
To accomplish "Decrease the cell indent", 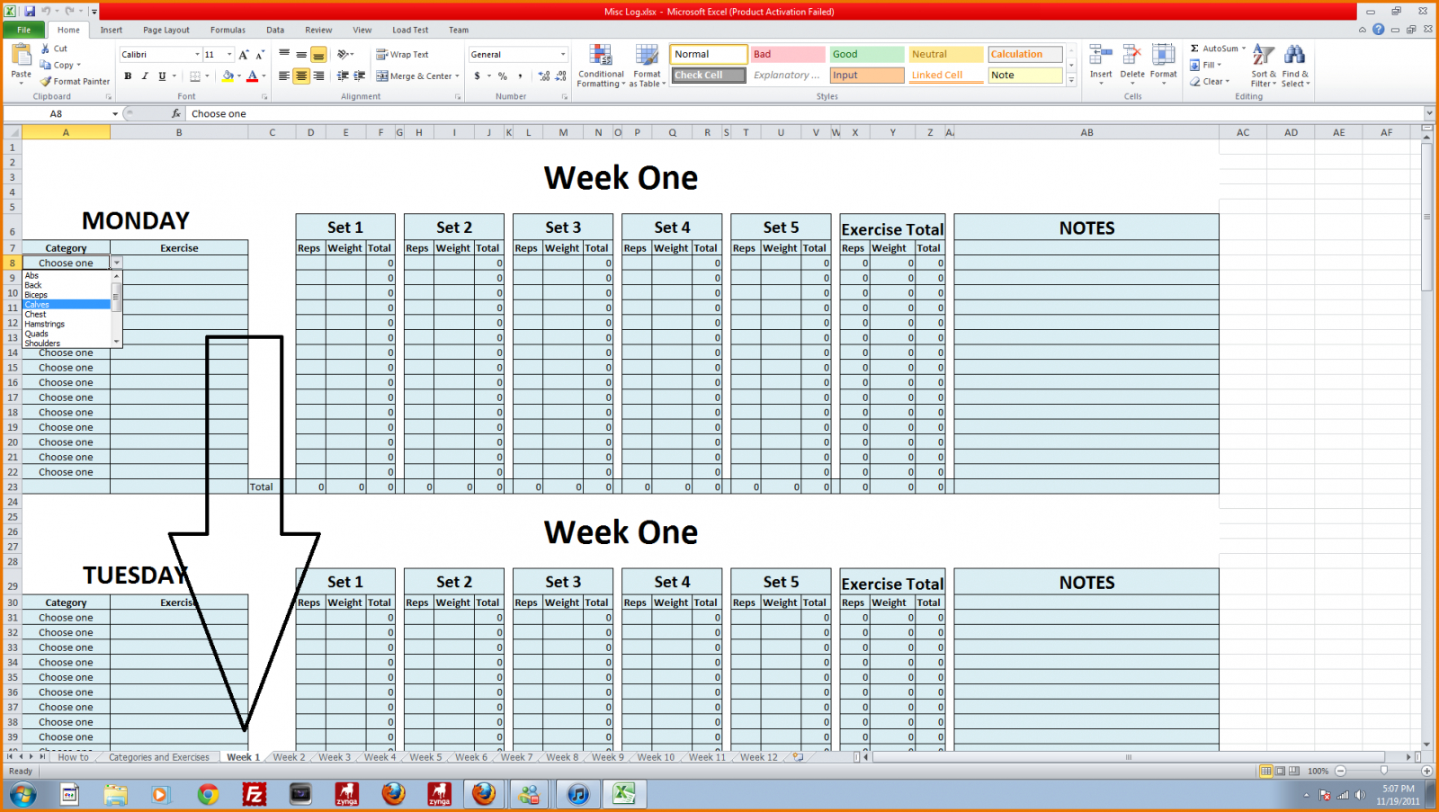I will pyautogui.click(x=343, y=76).
